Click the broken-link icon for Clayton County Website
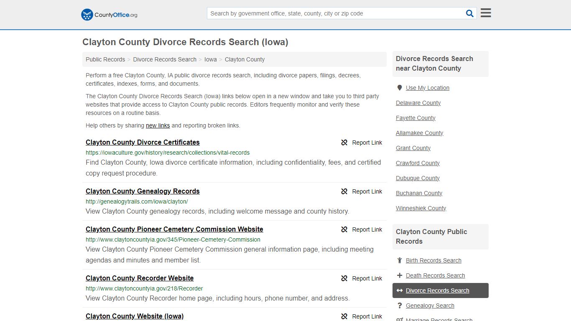 point(344,316)
